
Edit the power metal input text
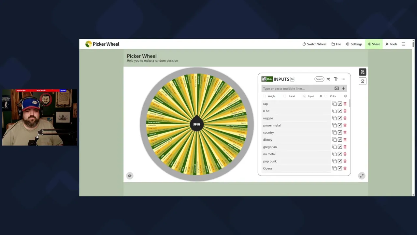pyautogui.click(x=296, y=125)
